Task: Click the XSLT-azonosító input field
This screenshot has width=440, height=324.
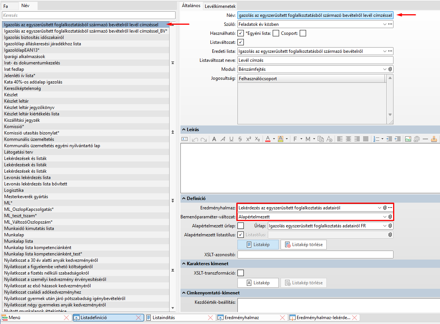Action: click(x=315, y=254)
